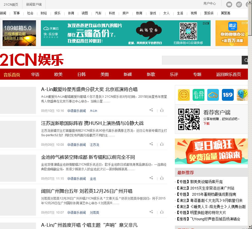The image size is (252, 229).
Task: Open 【专题】郭美美设赌场案开庭
Action: (x=200, y=182)
